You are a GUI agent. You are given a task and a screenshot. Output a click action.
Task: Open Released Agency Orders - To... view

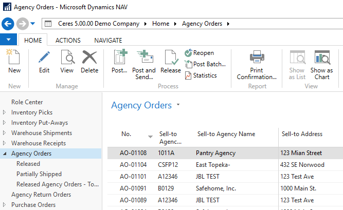pyautogui.click(x=58, y=184)
